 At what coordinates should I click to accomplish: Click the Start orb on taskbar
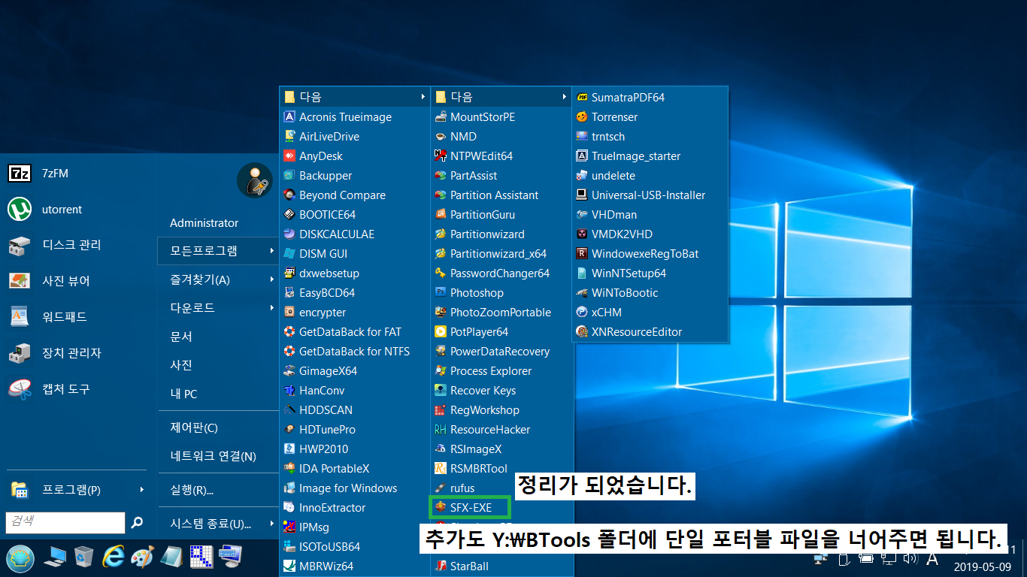(x=20, y=558)
